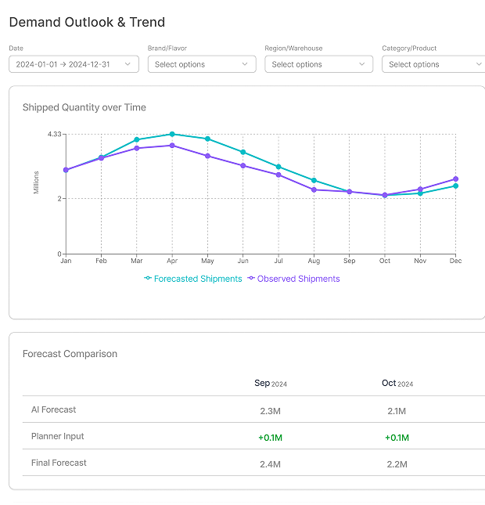Edit the Planner Input value for Oct
Image resolution: width=485 pixels, height=505 pixels.
click(x=397, y=437)
